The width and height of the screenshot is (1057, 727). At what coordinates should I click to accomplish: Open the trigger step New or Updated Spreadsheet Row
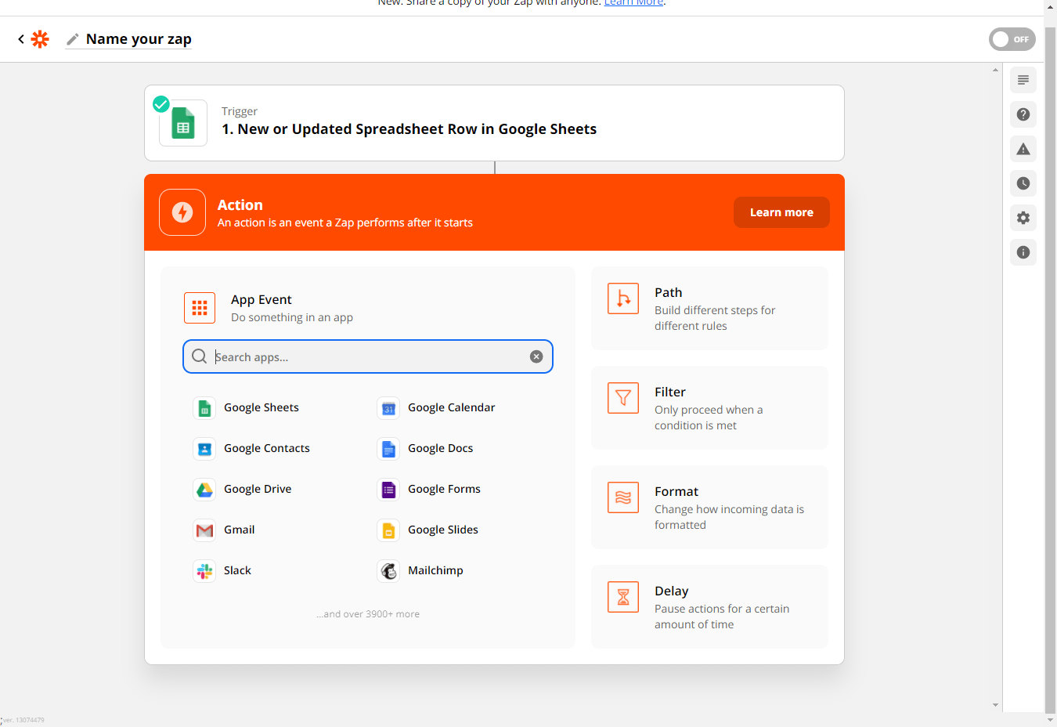pos(494,123)
